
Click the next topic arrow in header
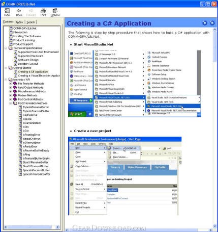tap(212, 23)
